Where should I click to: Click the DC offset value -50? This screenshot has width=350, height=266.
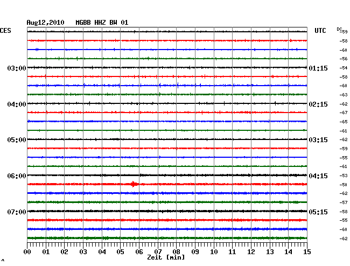coord(344,185)
